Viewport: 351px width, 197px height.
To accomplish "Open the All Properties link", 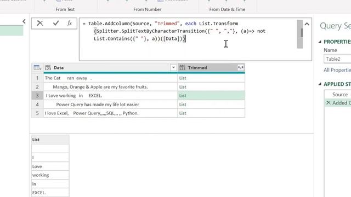I will 337,70.
